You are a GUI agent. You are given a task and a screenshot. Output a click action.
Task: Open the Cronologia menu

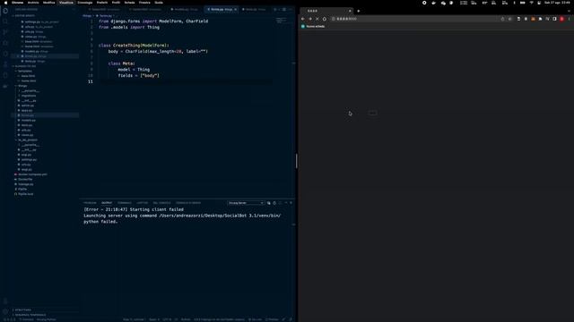tap(85, 3)
